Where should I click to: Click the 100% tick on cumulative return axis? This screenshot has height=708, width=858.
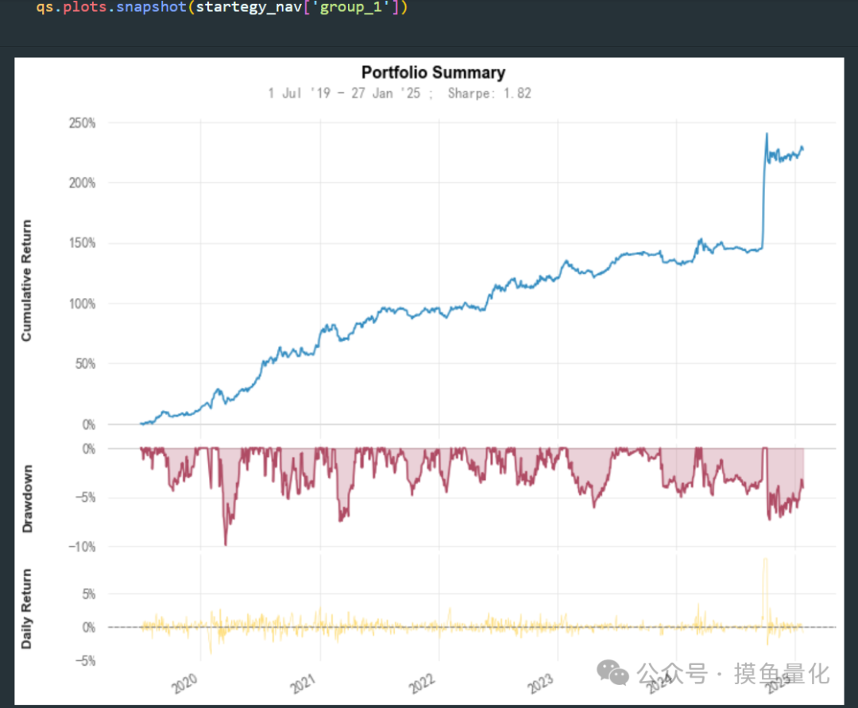81,304
